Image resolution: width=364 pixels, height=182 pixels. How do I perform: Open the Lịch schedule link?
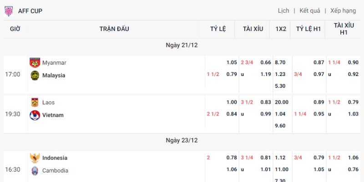click(283, 11)
